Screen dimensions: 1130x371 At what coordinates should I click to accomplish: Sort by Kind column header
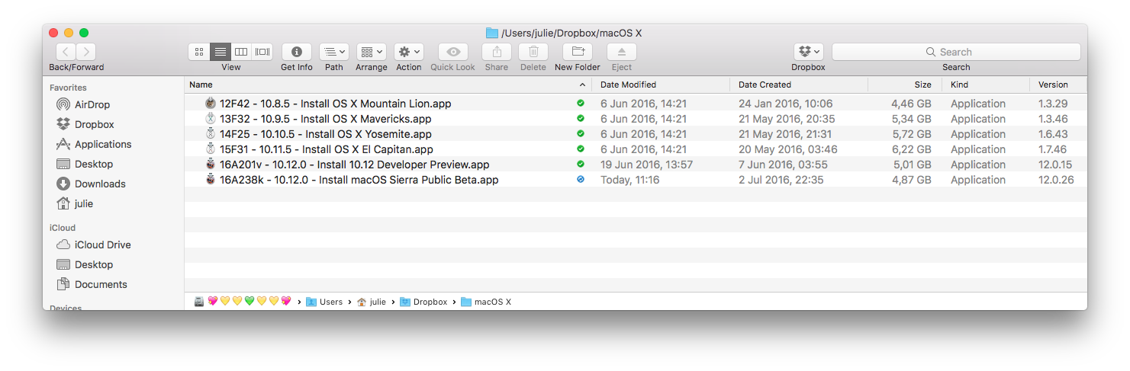coord(985,85)
